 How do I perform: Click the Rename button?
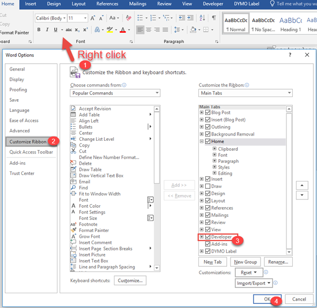[278, 262]
